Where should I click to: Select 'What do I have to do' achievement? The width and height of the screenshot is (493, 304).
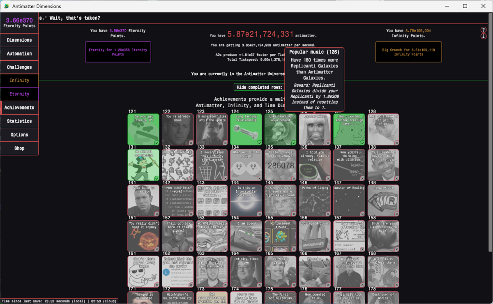(383, 129)
